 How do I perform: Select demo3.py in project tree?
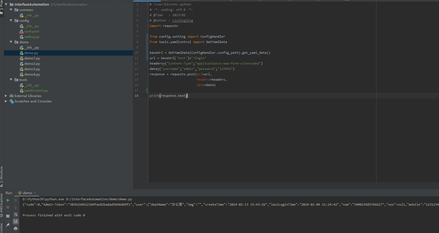tap(32, 69)
